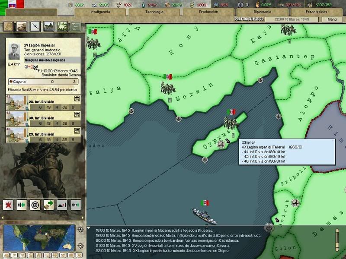346x259 pixels.
Task: Click the crate with green arrow button
Action: tap(48, 205)
